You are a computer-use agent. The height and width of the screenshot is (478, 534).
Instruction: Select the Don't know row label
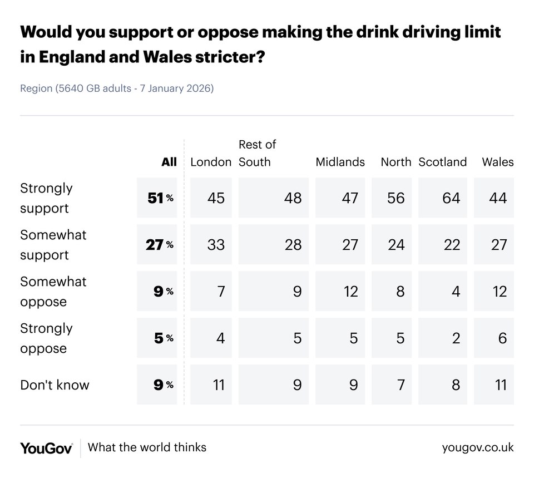tap(55, 385)
